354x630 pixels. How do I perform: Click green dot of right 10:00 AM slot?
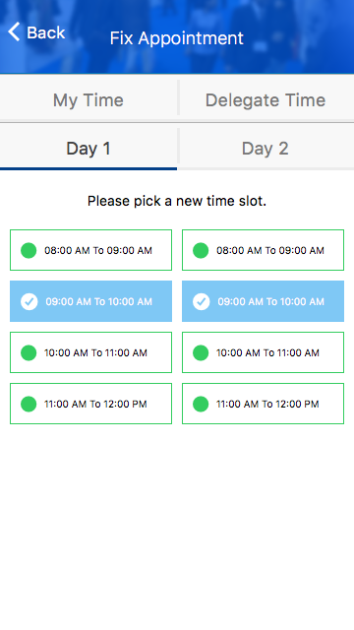(x=201, y=352)
